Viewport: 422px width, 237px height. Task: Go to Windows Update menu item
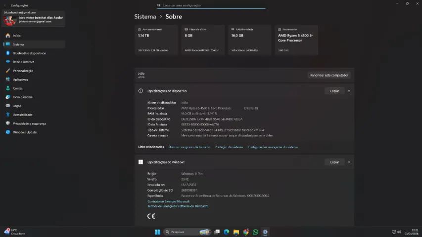[25, 132]
